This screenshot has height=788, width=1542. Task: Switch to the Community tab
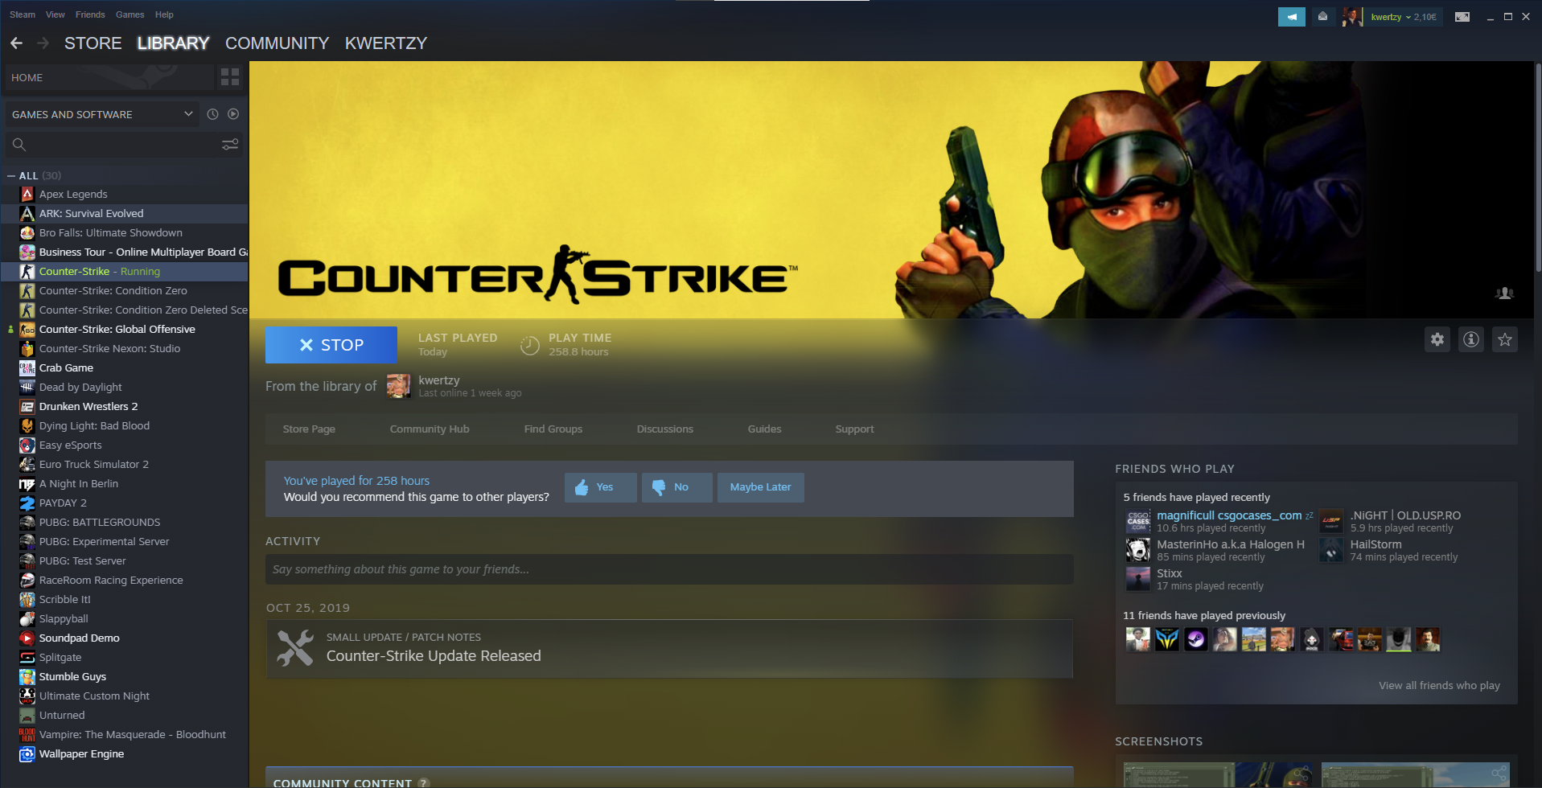tap(277, 43)
